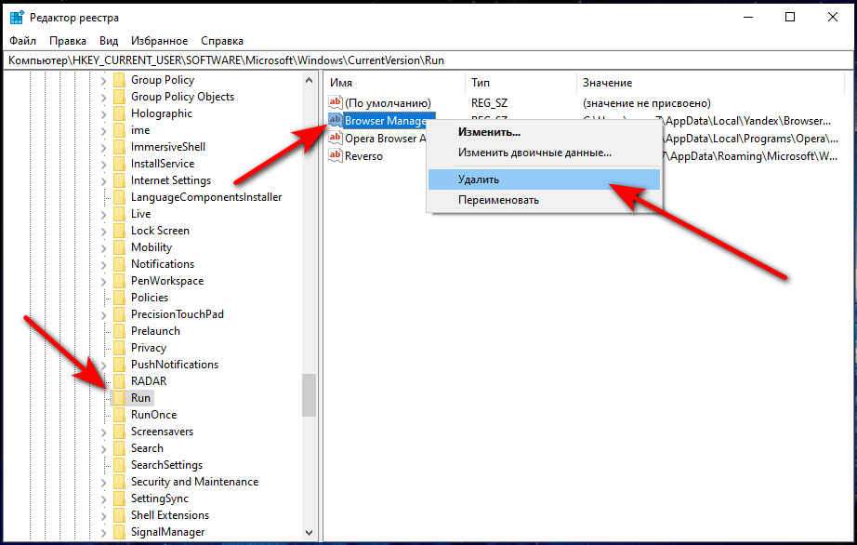Choose Удалить in the context menu

479,179
